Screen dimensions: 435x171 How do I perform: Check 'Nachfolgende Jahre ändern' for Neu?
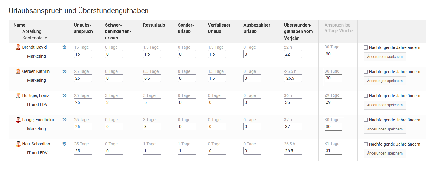click(x=366, y=144)
